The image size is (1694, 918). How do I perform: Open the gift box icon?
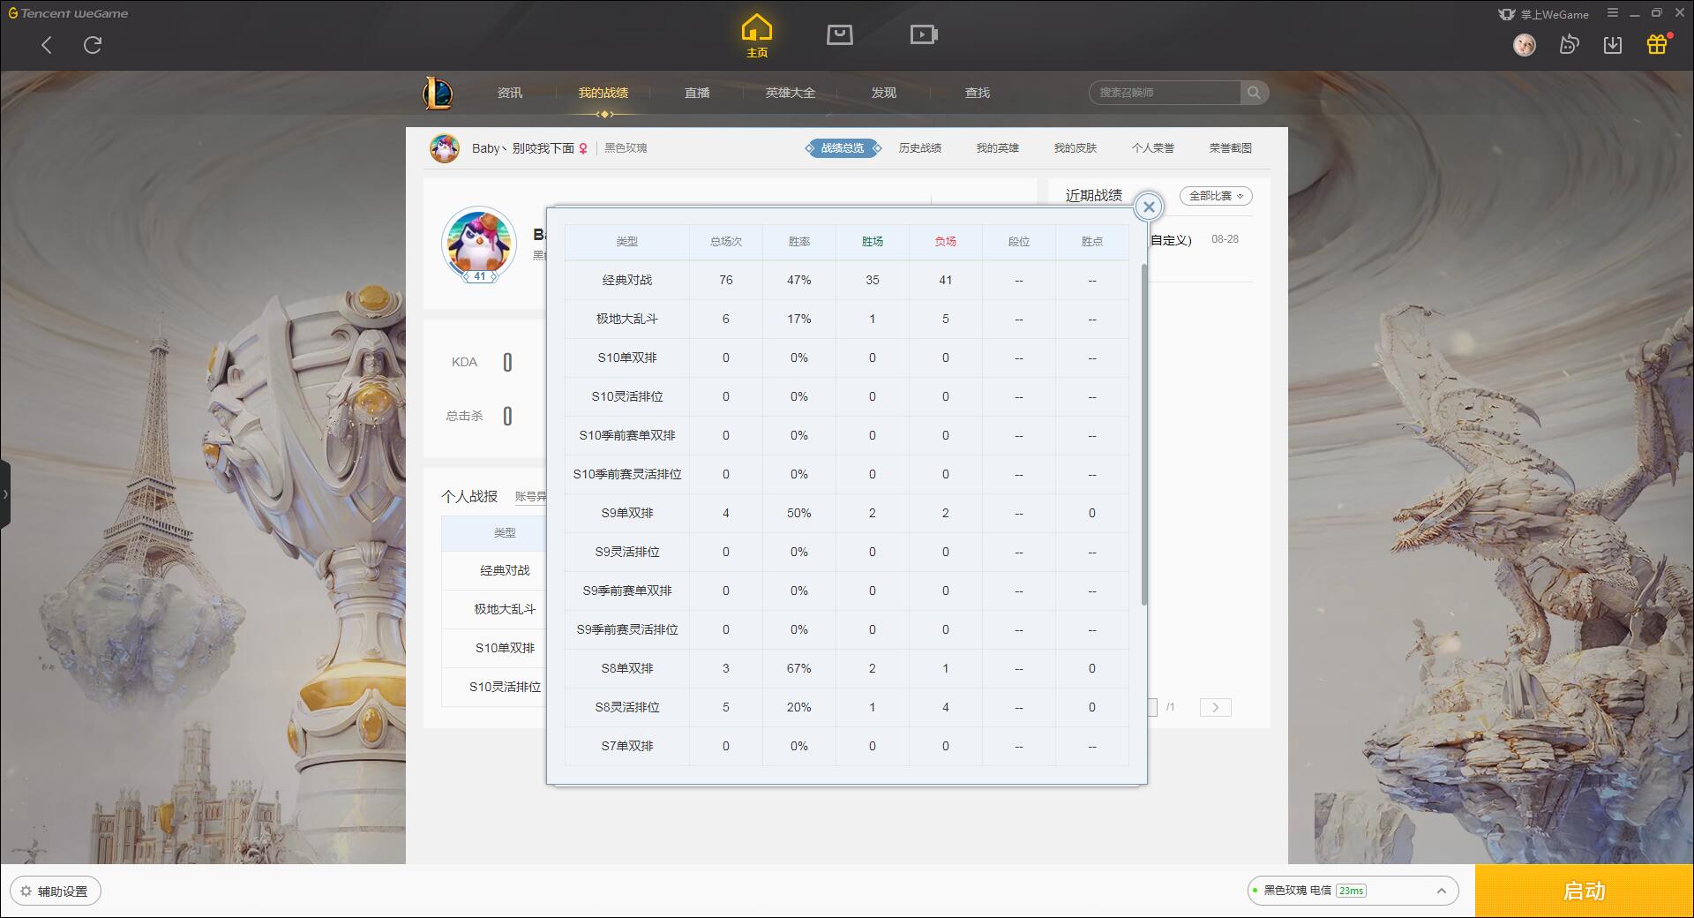click(1657, 44)
